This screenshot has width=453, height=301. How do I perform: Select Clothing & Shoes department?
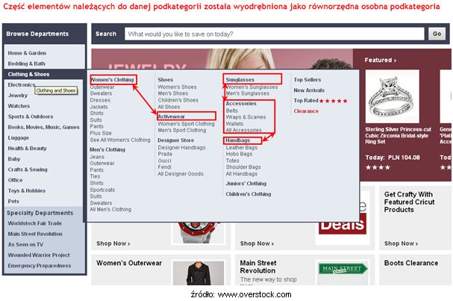[x=28, y=74]
